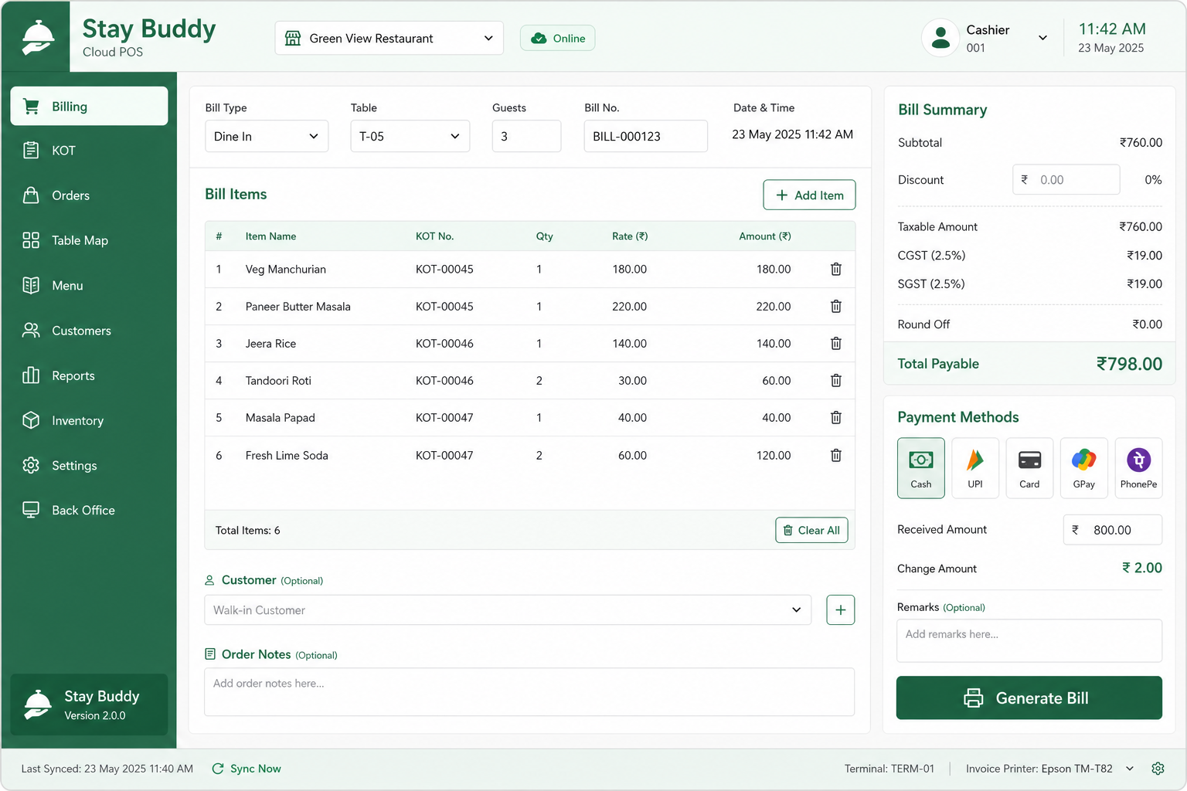Click the Received Amount field
Screen dimensions: 1187x791
1112,530
